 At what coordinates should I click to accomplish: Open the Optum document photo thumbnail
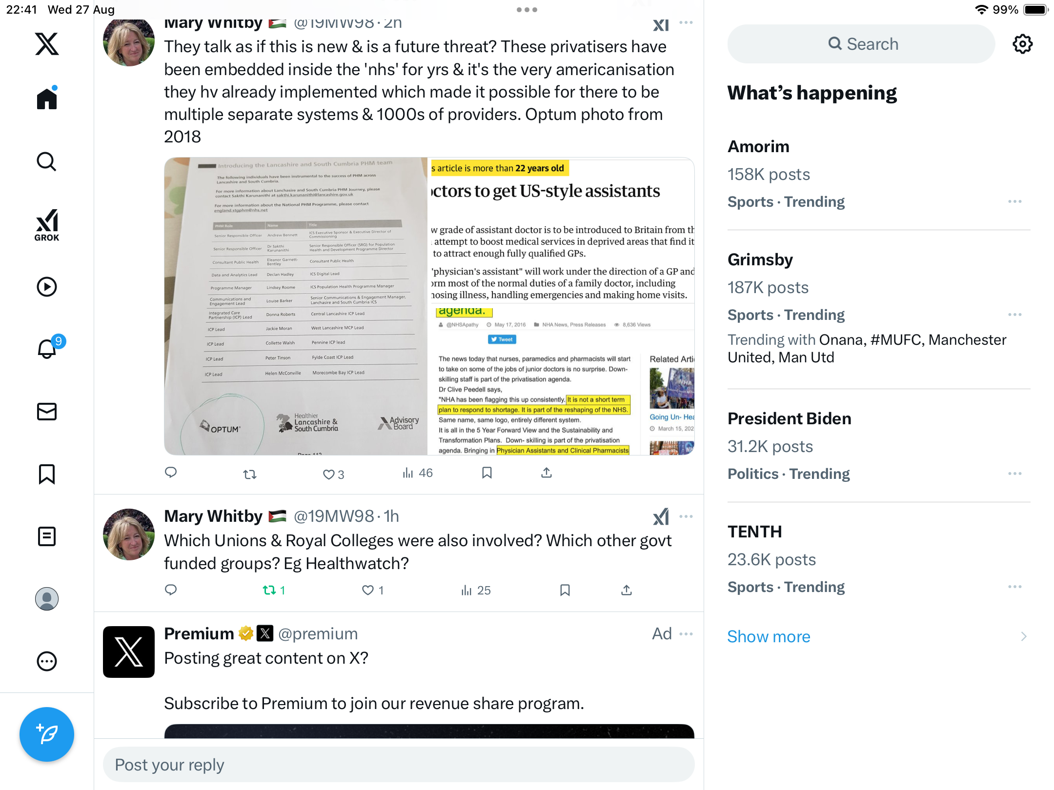point(296,306)
